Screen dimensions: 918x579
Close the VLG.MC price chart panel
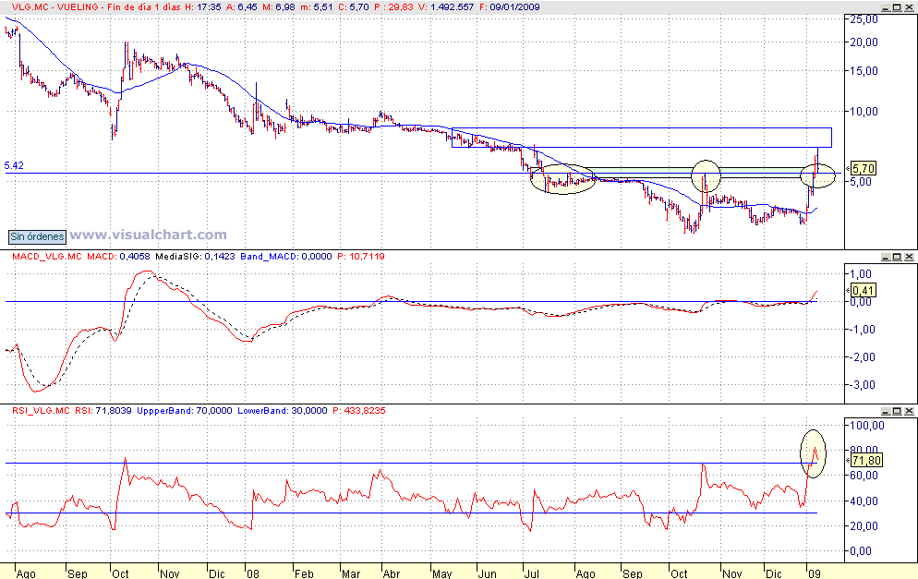coord(909,7)
